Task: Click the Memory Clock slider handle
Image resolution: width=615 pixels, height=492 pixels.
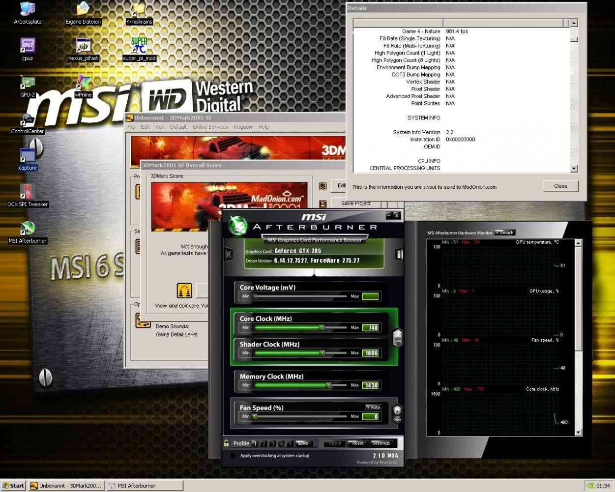Action: 328,385
